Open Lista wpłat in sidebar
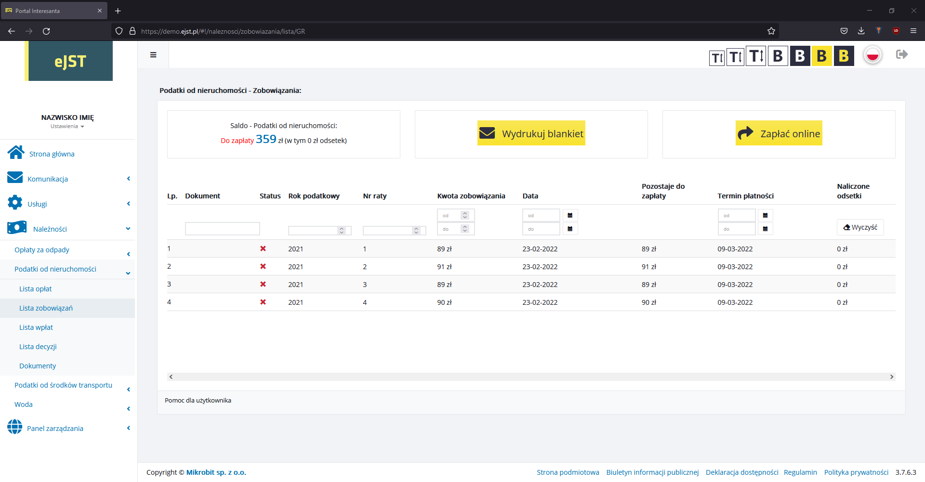The image size is (925, 482). point(36,327)
